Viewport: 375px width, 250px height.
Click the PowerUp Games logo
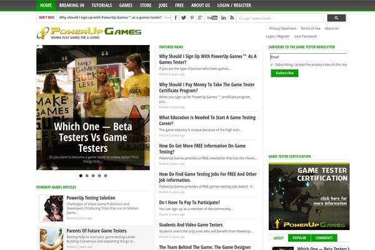pyautogui.click(x=89, y=33)
